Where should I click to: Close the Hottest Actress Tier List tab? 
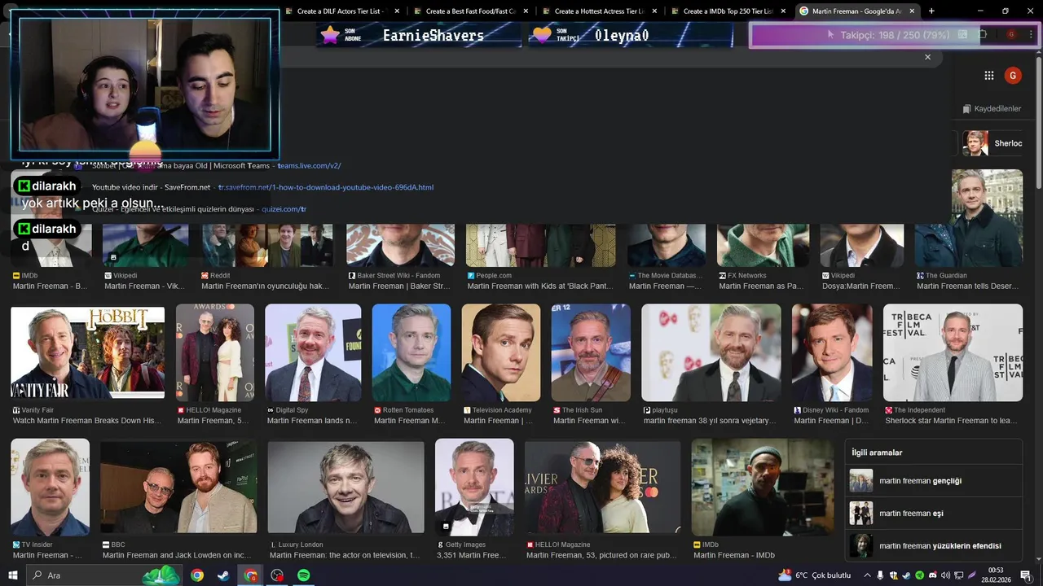[654, 11]
